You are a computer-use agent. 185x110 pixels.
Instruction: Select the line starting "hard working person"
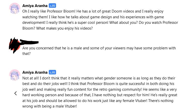click(x=100, y=95)
